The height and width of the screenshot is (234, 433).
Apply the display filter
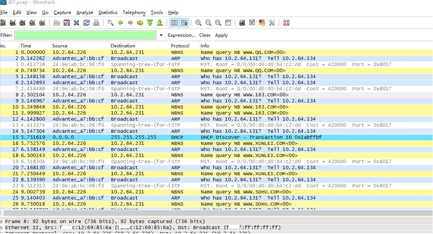click(x=221, y=35)
